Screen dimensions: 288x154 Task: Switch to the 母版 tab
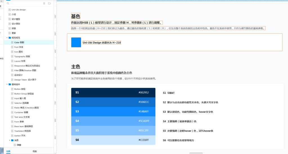pos(35,151)
